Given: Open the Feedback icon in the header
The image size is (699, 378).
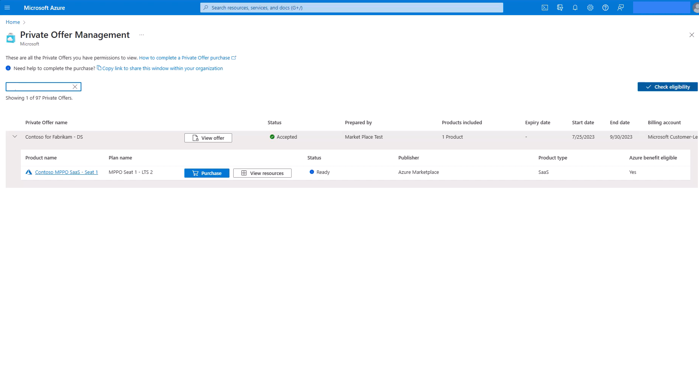Looking at the screenshot, I should [621, 8].
